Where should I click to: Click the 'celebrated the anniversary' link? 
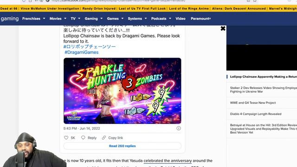pyautogui.click(x=168, y=161)
